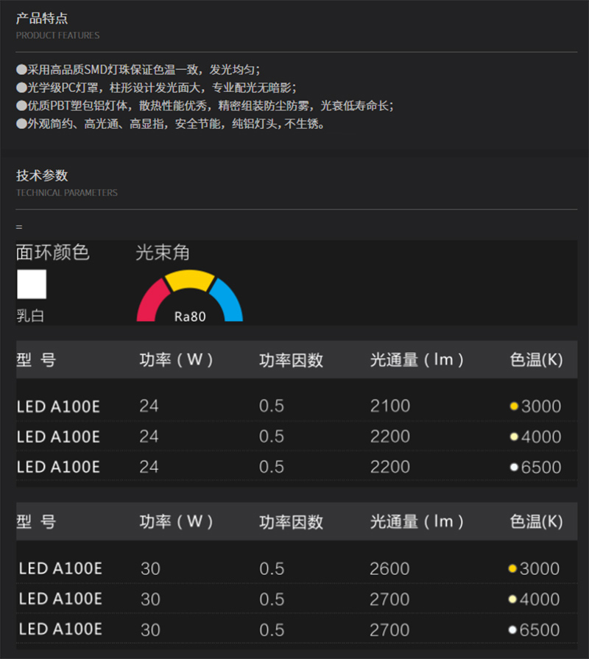
Task: Click the pale yellow dot beside 4000 in the 24W table
Action: [513, 437]
